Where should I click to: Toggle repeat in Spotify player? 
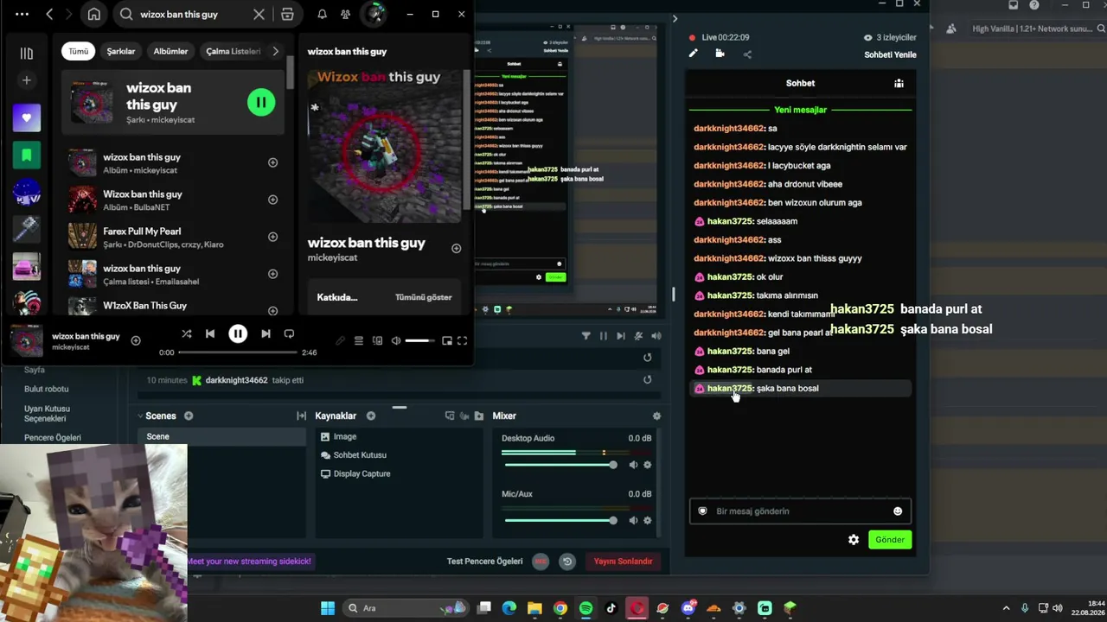(x=289, y=333)
